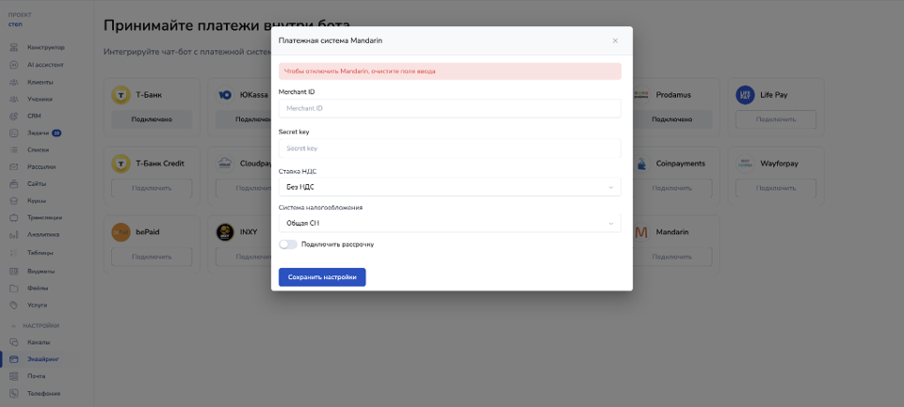Open the Конструктор sidebar icon
Screen dimensions: 904x407
[x=14, y=48]
